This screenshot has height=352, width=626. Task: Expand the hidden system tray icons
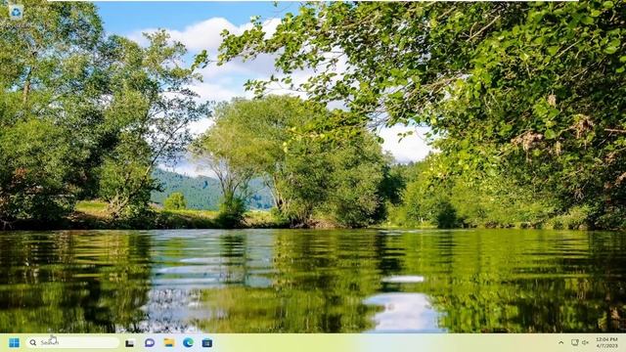(560, 343)
